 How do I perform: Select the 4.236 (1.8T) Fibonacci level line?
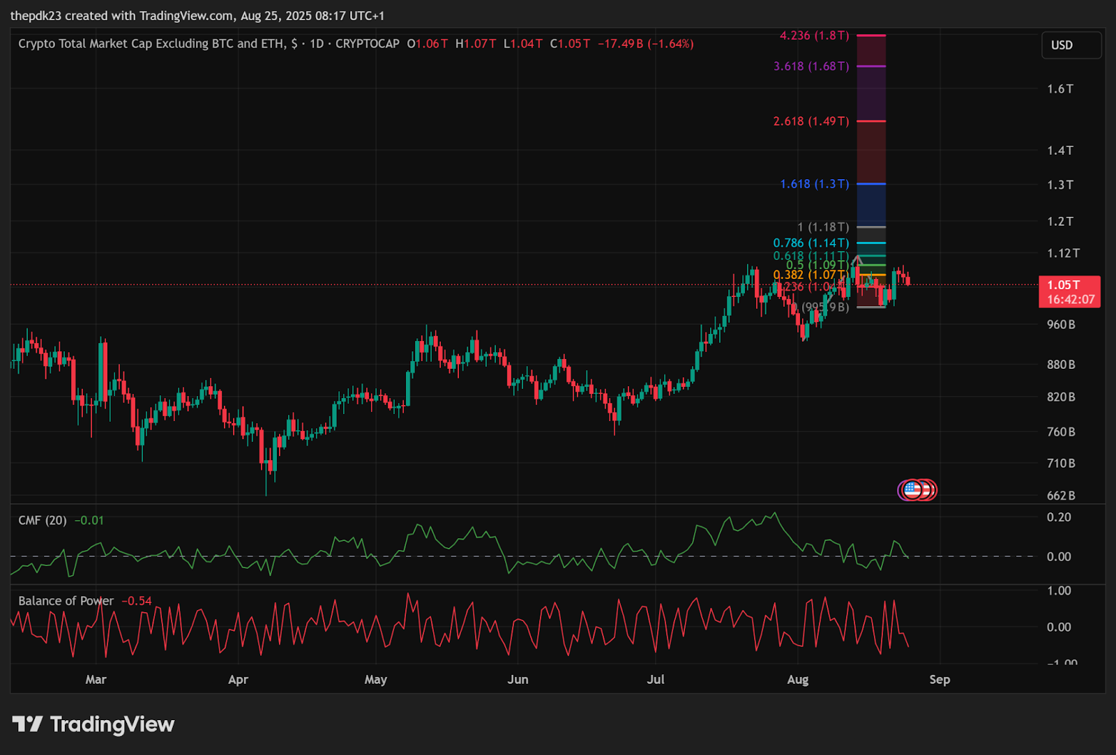(870, 36)
